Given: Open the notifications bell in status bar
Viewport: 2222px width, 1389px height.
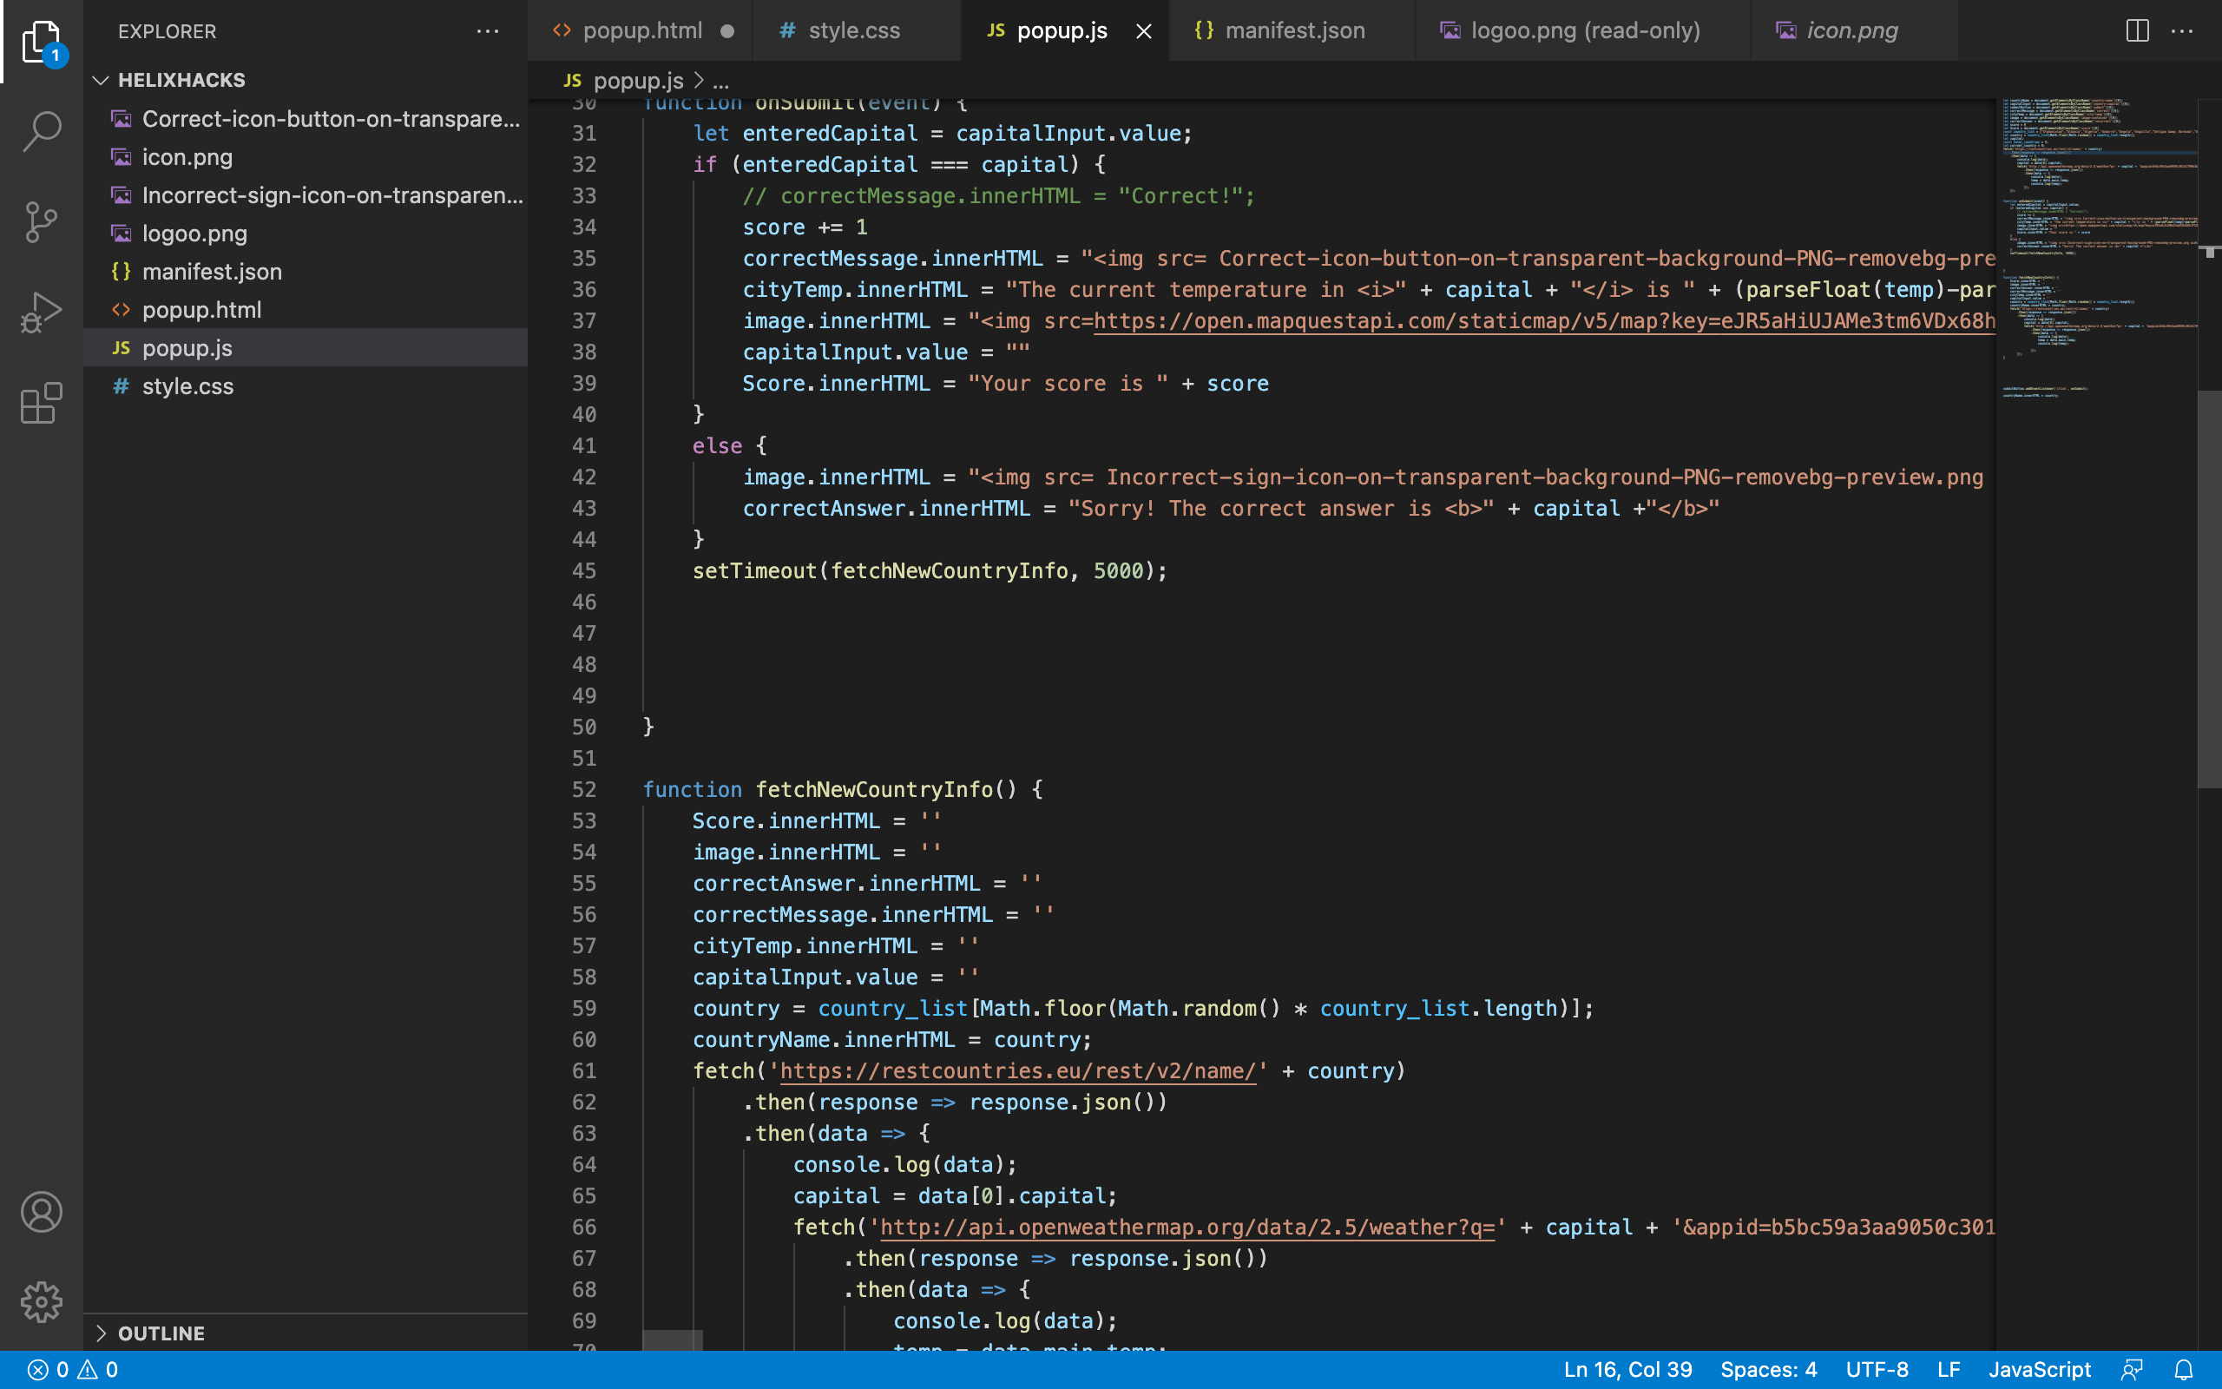Looking at the screenshot, I should tap(2185, 1370).
